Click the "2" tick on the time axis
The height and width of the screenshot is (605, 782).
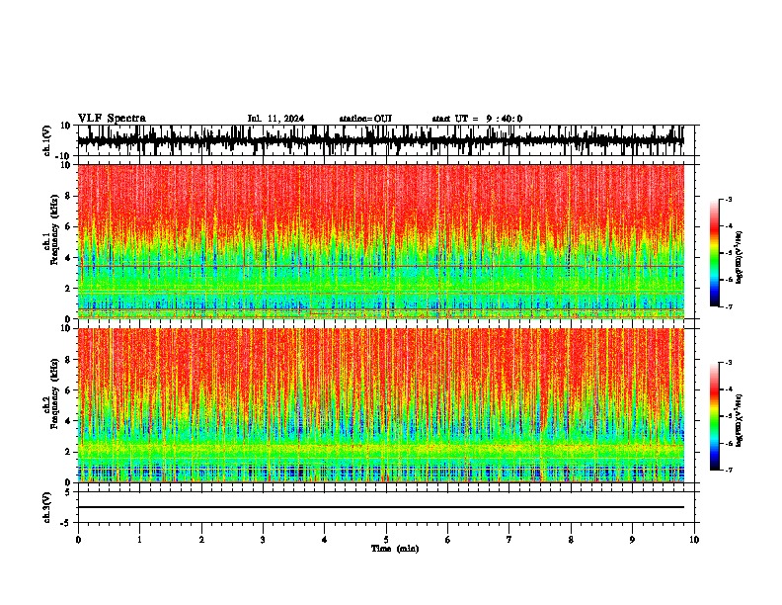coord(201,540)
